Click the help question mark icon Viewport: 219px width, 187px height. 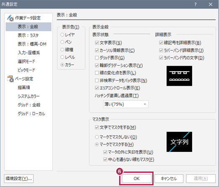[196, 4]
